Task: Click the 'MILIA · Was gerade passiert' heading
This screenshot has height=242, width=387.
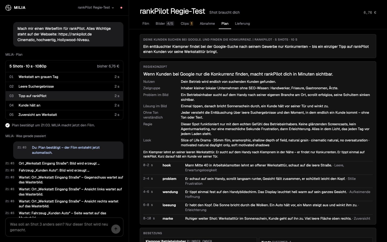Action: (26, 136)
